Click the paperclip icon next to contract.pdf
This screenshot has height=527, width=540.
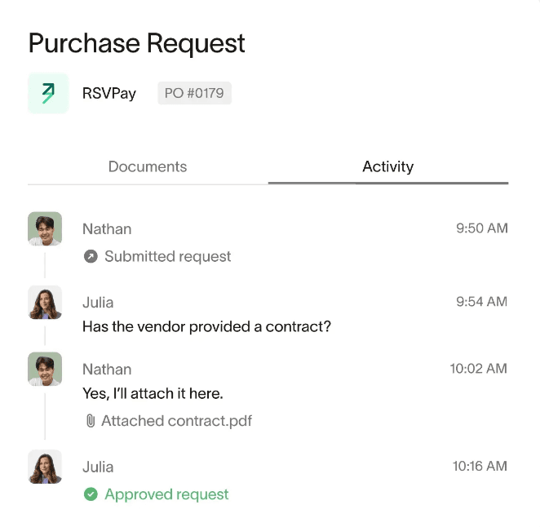click(91, 421)
